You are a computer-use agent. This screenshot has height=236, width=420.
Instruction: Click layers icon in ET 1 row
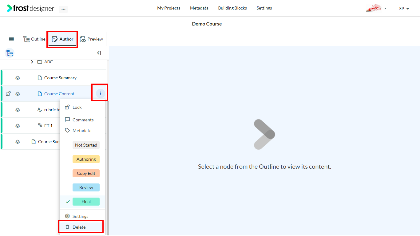coord(18,126)
